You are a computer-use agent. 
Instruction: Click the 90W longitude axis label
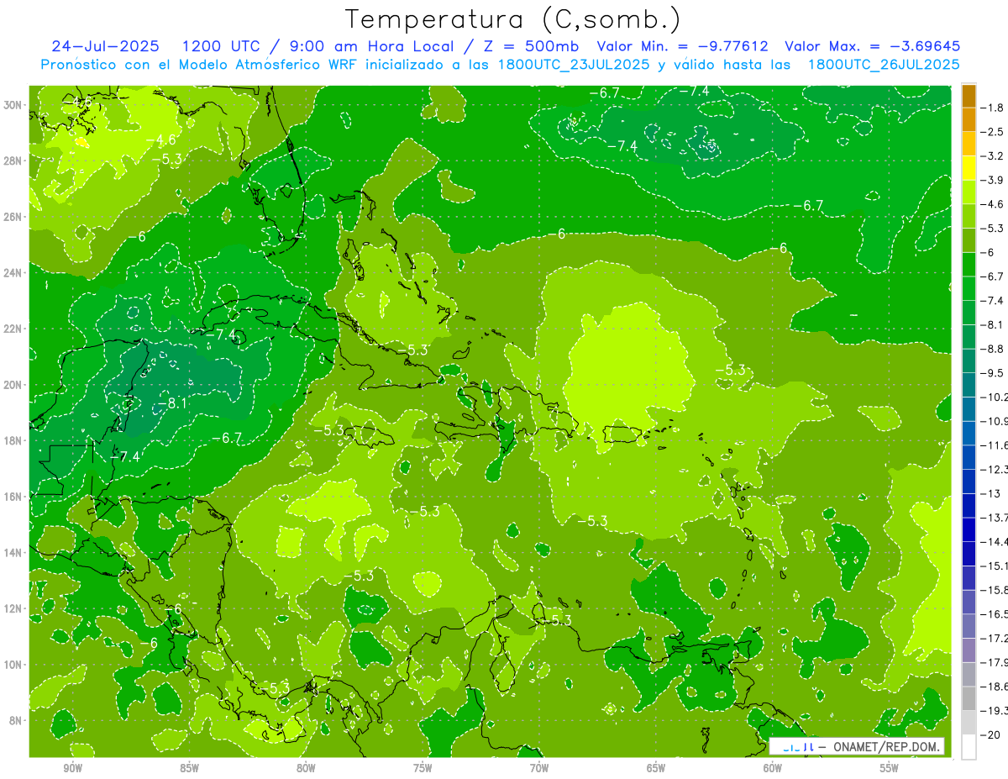point(72,768)
